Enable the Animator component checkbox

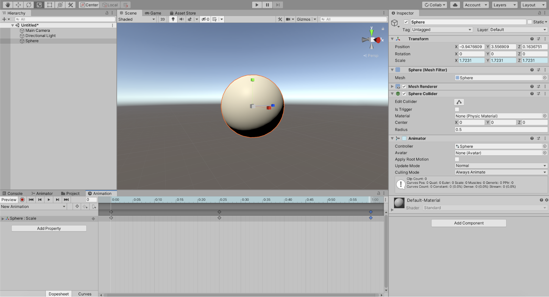[x=404, y=138]
